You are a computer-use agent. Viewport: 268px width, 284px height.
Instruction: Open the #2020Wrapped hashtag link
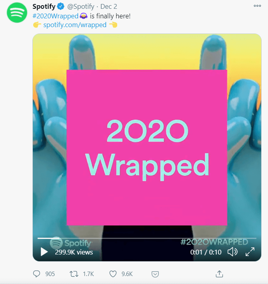(x=55, y=16)
